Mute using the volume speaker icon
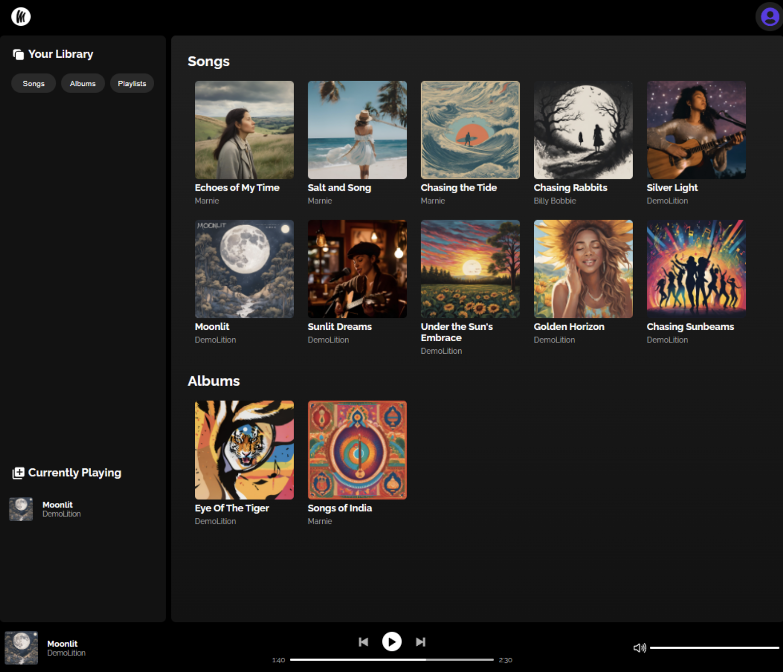This screenshot has height=672, width=783. coord(639,648)
